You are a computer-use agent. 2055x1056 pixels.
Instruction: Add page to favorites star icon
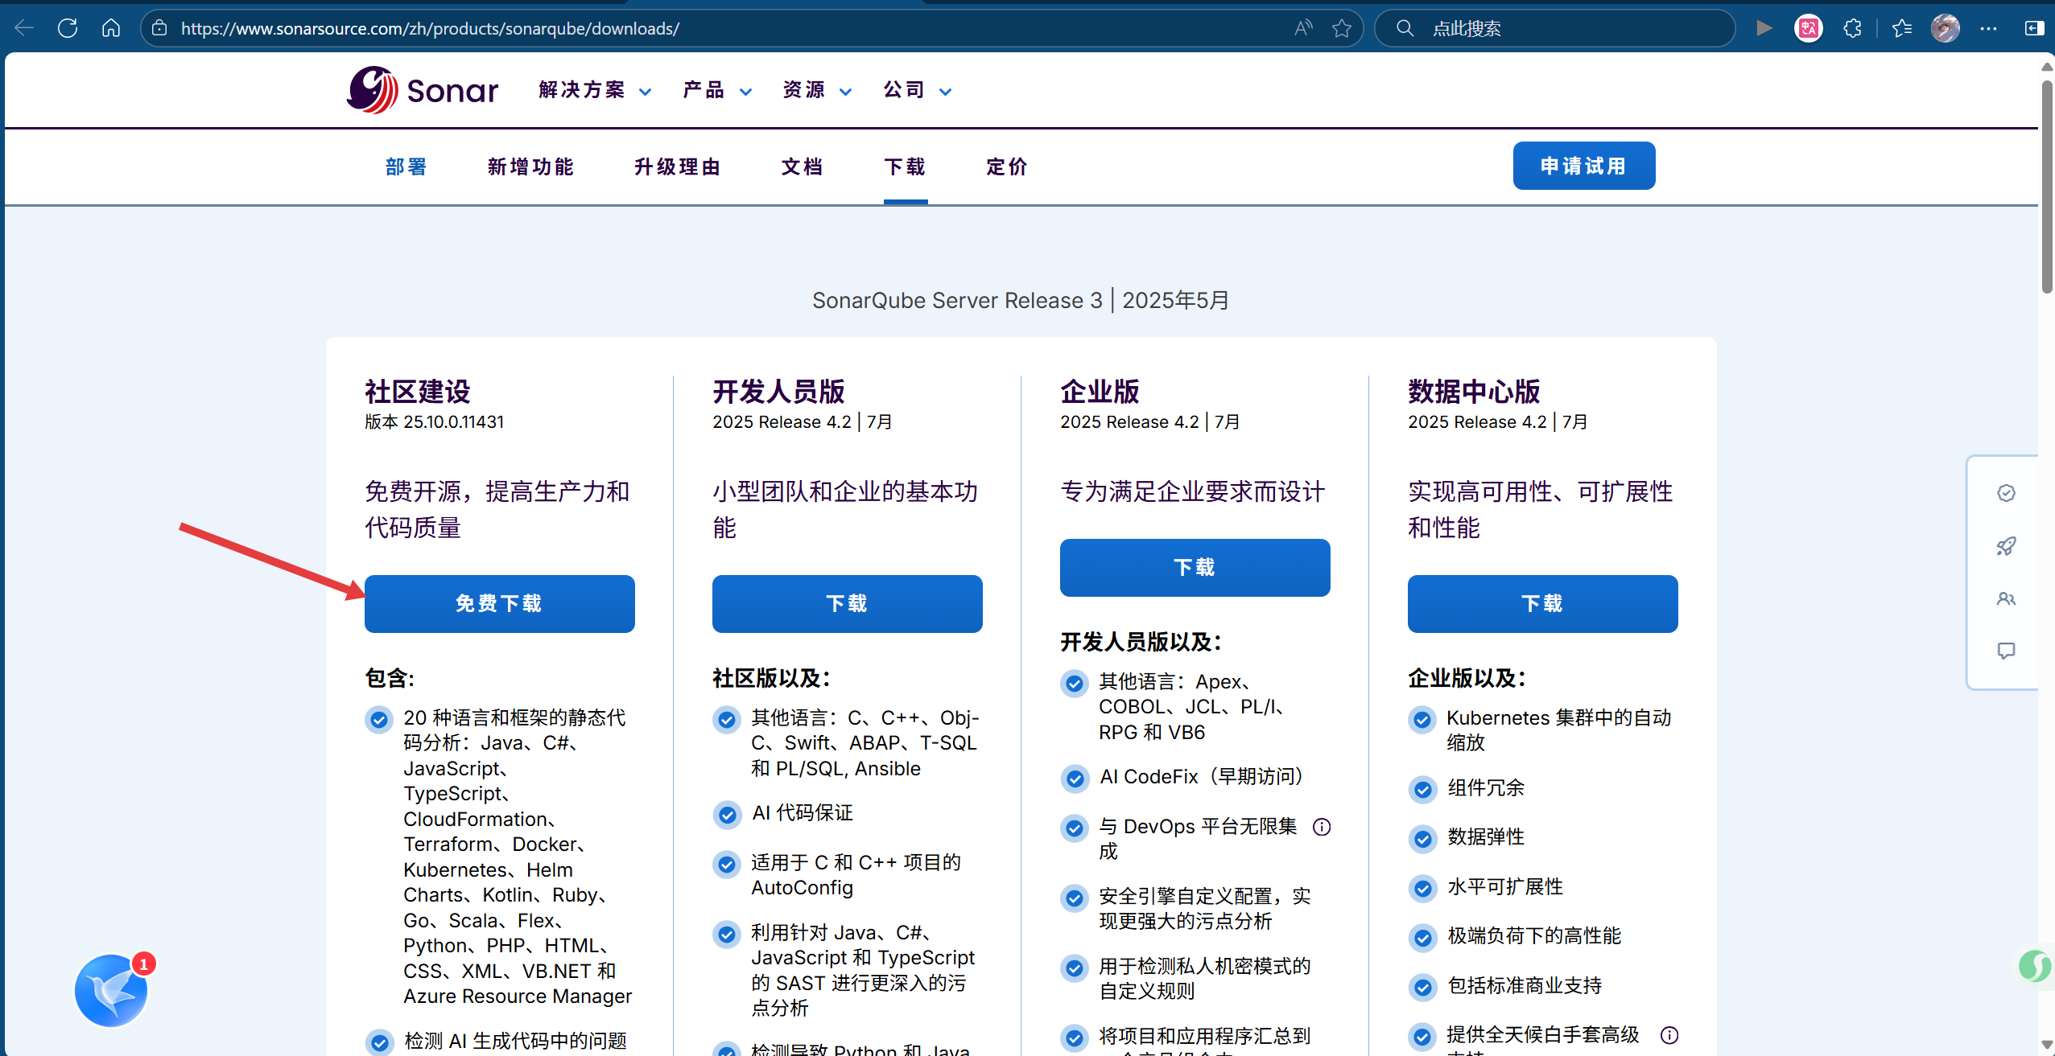pyautogui.click(x=1342, y=28)
